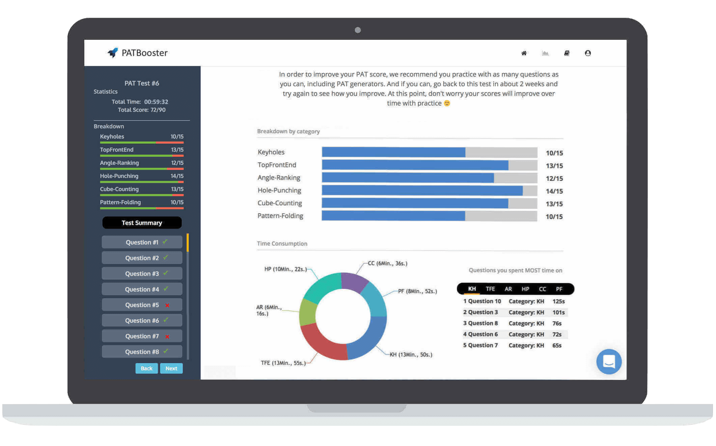Switch to the PF tab
This screenshot has width=716, height=446.
click(x=559, y=289)
